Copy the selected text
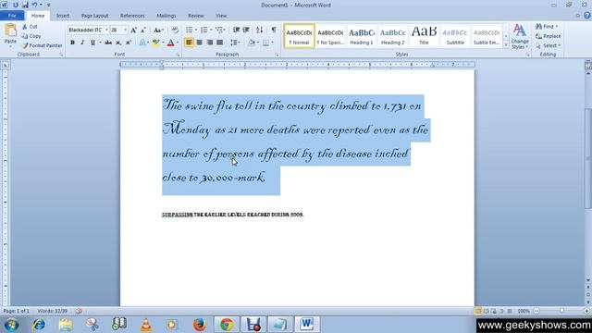The image size is (592, 333). 31,36
